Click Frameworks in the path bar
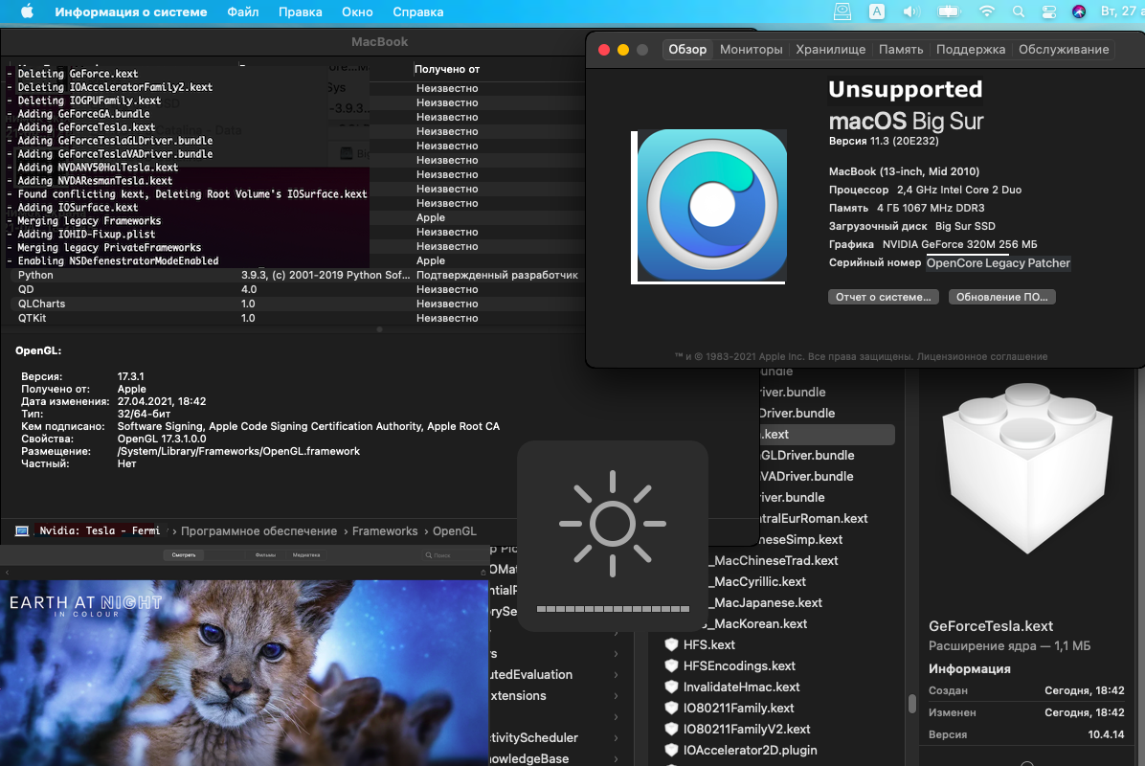This screenshot has width=1145, height=766. [385, 530]
